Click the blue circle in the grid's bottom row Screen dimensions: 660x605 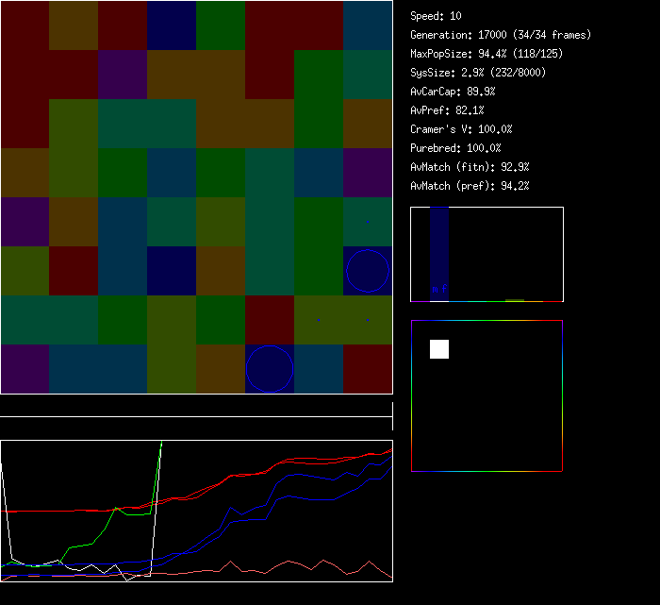[270, 368]
